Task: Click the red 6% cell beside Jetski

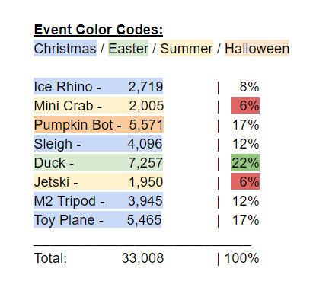Action: click(x=245, y=181)
